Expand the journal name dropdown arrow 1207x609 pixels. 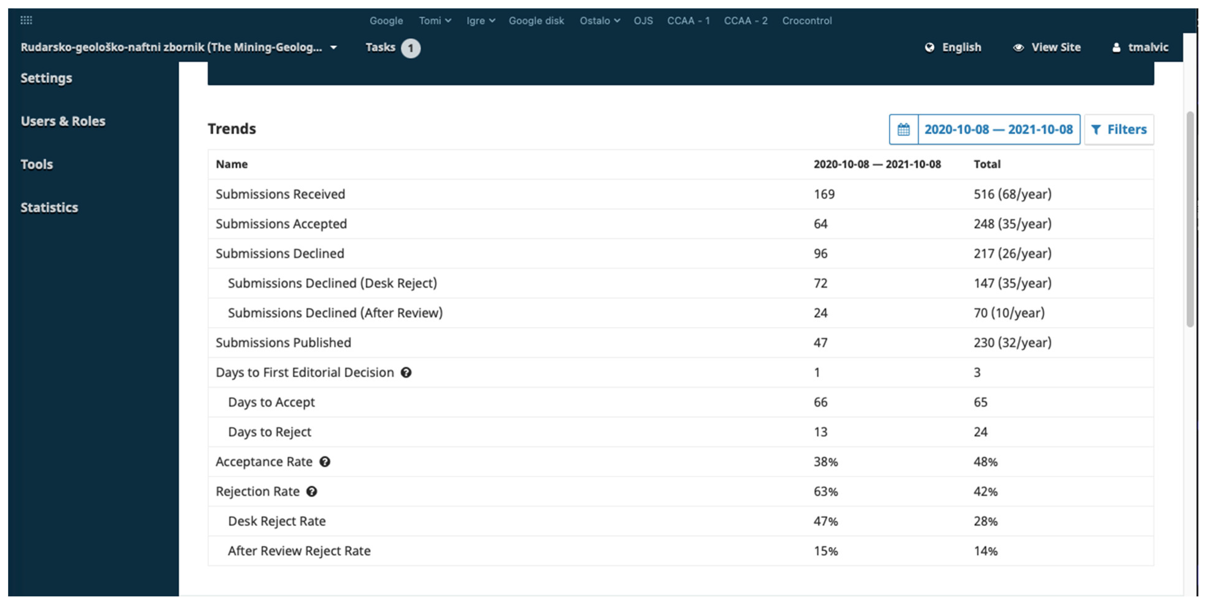coord(333,48)
